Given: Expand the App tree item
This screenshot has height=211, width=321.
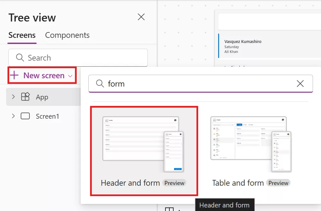Looking at the screenshot, I should [13, 97].
